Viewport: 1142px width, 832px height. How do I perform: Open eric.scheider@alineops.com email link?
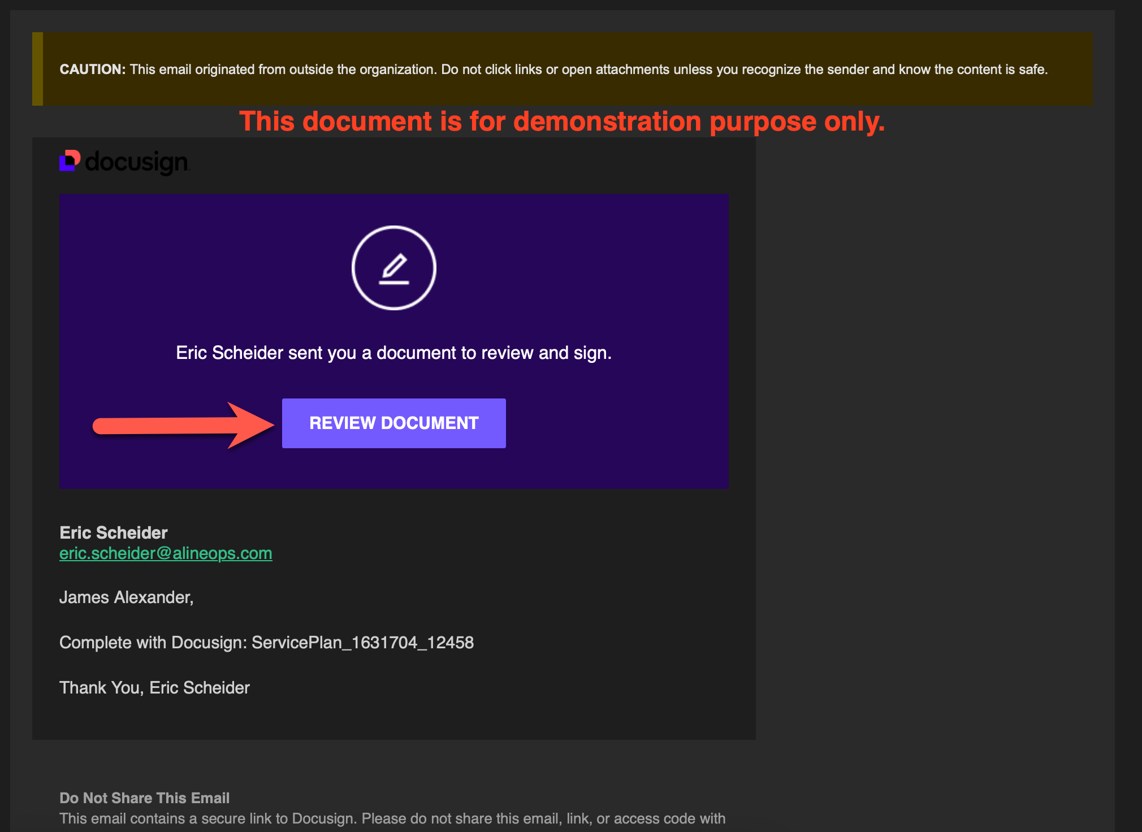click(166, 553)
